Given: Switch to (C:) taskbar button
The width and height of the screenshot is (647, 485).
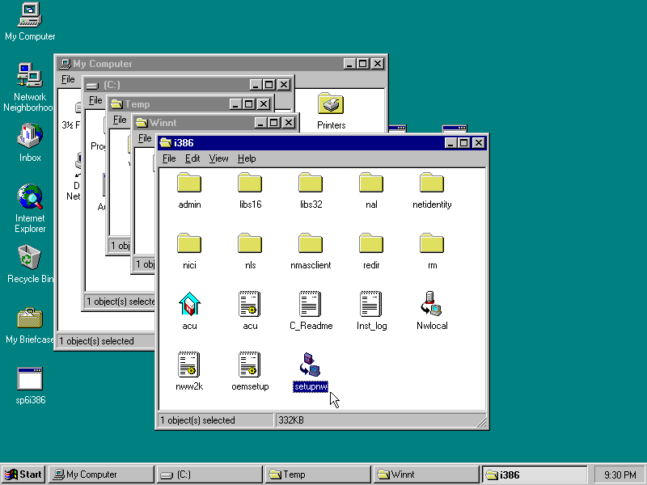Looking at the screenshot, I should 209,474.
